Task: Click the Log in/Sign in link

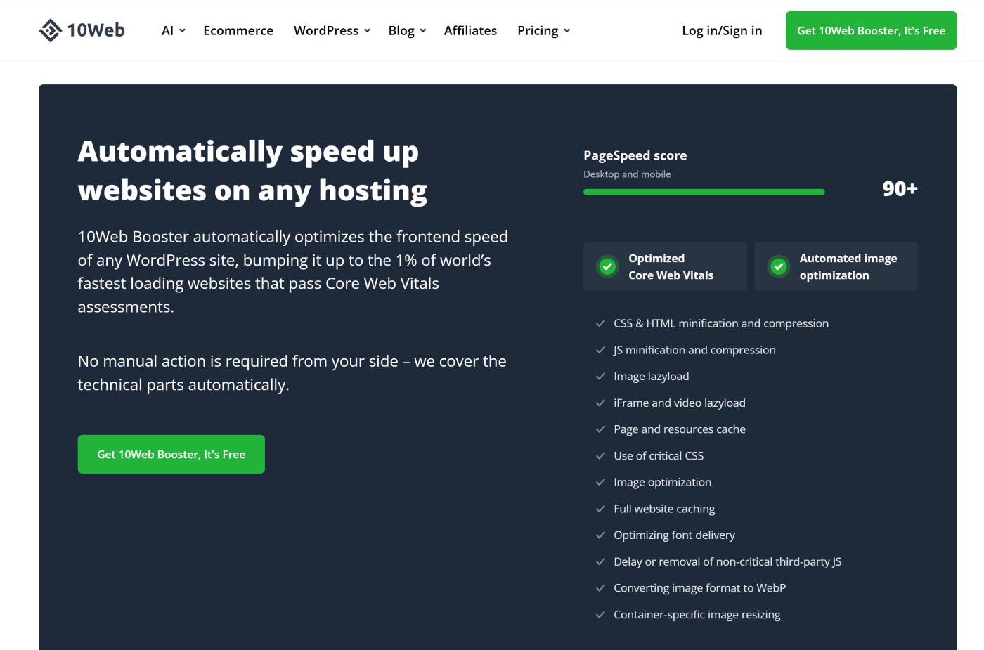Action: [x=722, y=30]
